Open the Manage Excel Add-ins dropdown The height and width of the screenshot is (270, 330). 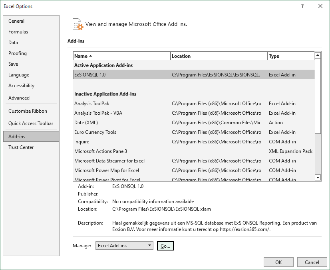tap(124, 245)
